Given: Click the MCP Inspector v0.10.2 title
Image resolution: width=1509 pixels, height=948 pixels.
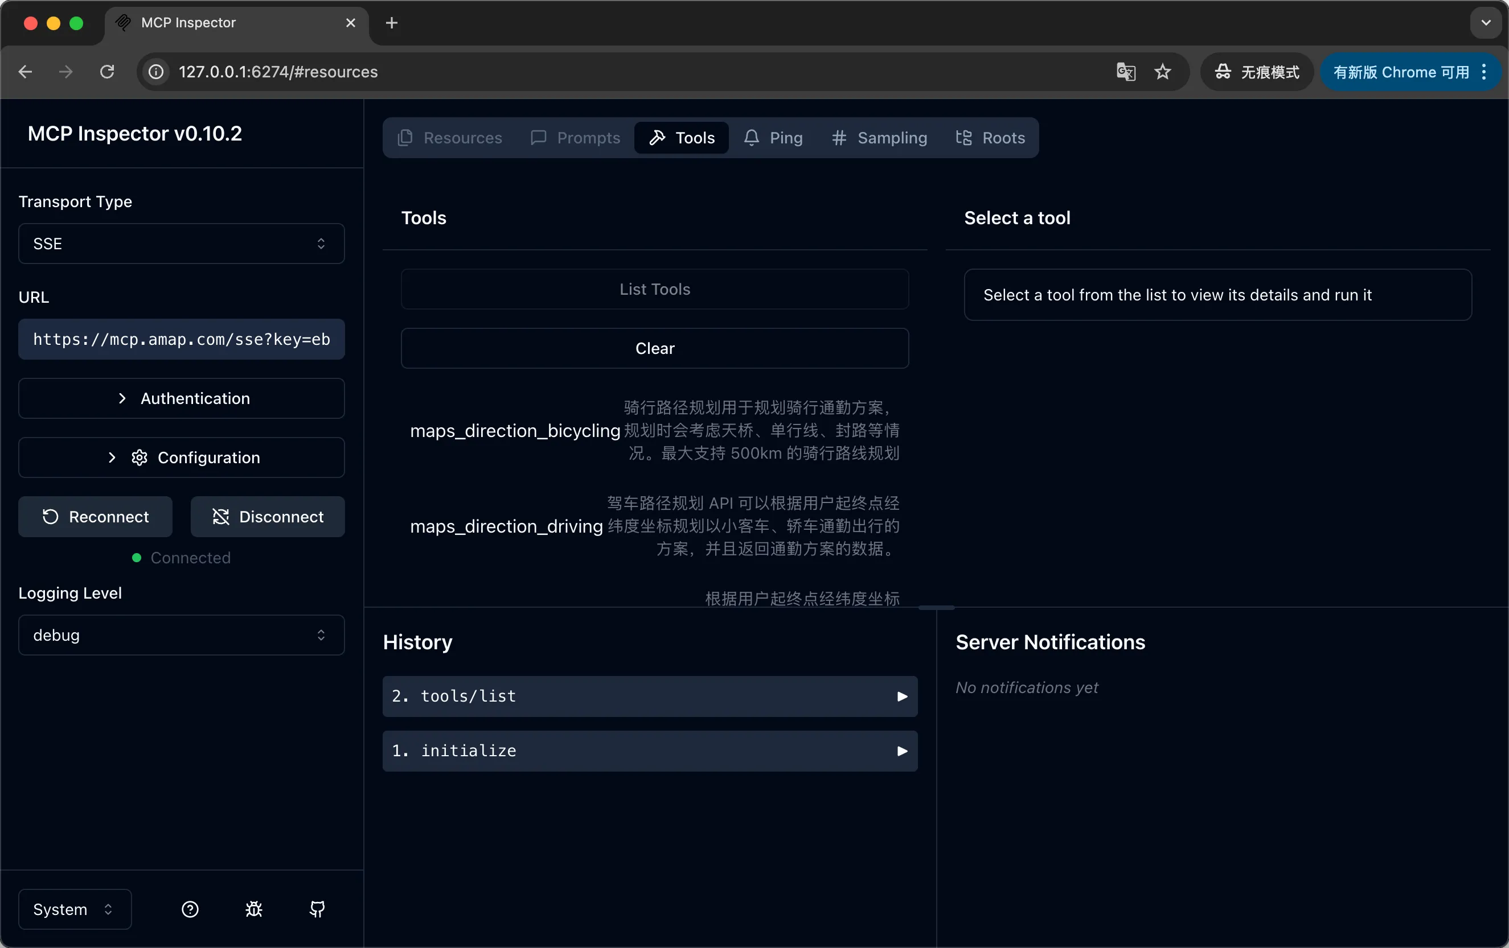Looking at the screenshot, I should [x=135, y=133].
